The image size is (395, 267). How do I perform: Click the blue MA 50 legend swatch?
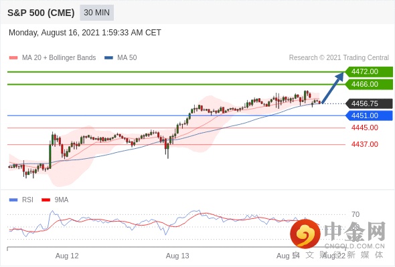coord(108,58)
